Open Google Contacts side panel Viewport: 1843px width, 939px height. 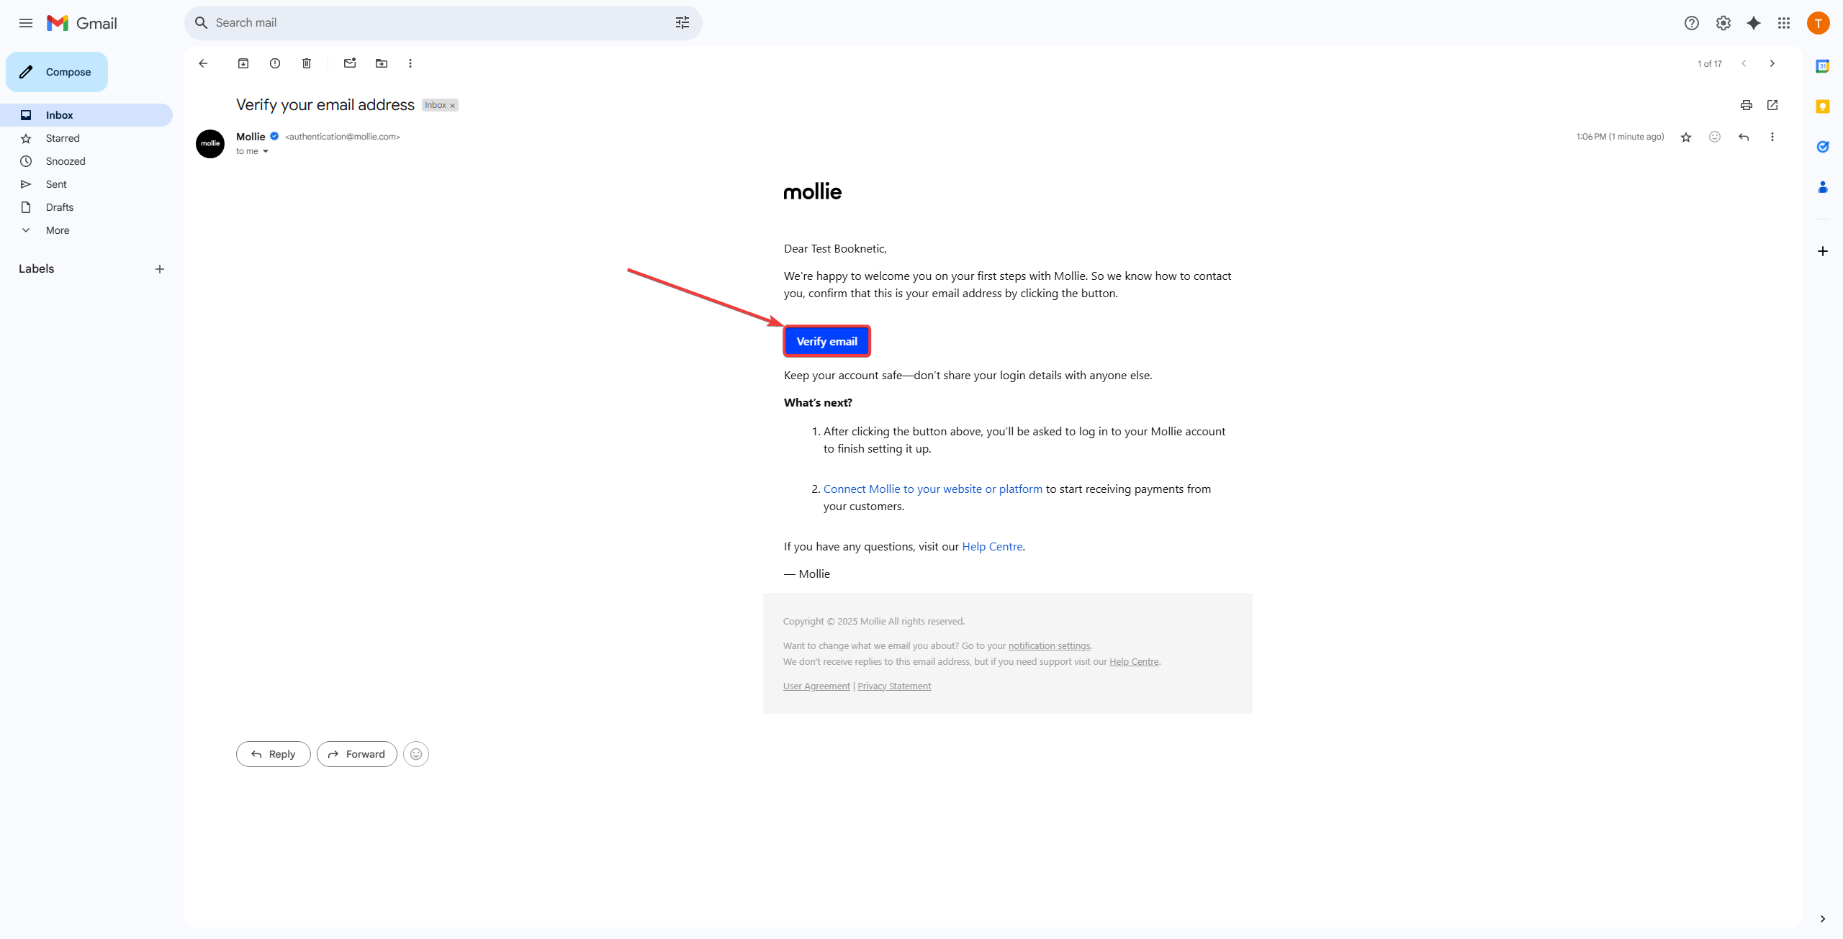[1823, 187]
